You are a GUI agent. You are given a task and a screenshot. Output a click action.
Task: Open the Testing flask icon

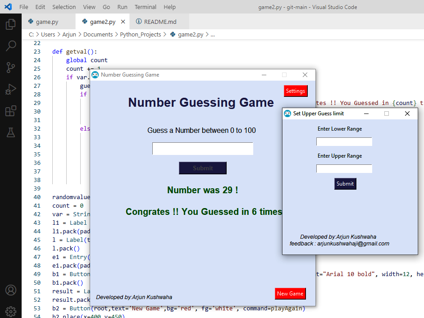pyautogui.click(x=11, y=132)
